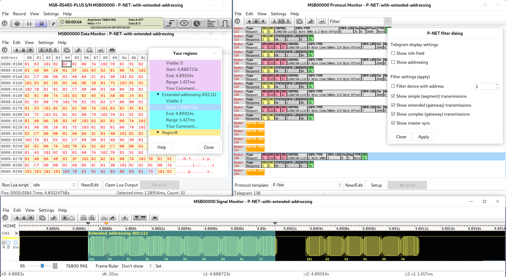The width and height of the screenshot is (506, 277).
Task: Click the search magnifier in Data Monitor
Action: (90, 50)
